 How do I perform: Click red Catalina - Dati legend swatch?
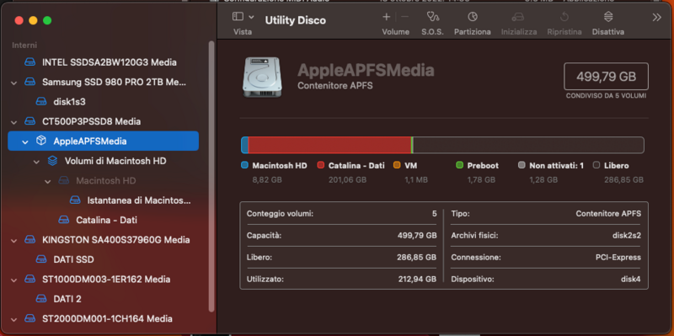pyautogui.click(x=321, y=165)
